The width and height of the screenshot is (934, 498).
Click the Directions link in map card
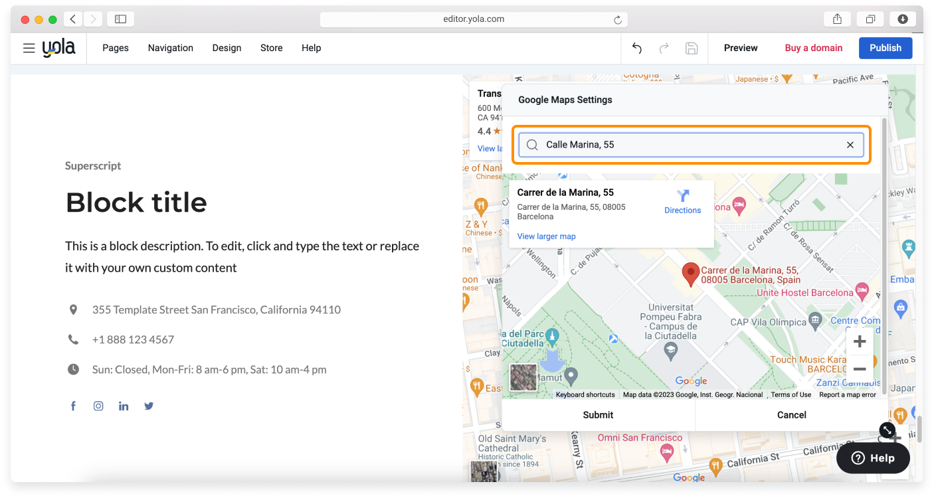(x=682, y=203)
